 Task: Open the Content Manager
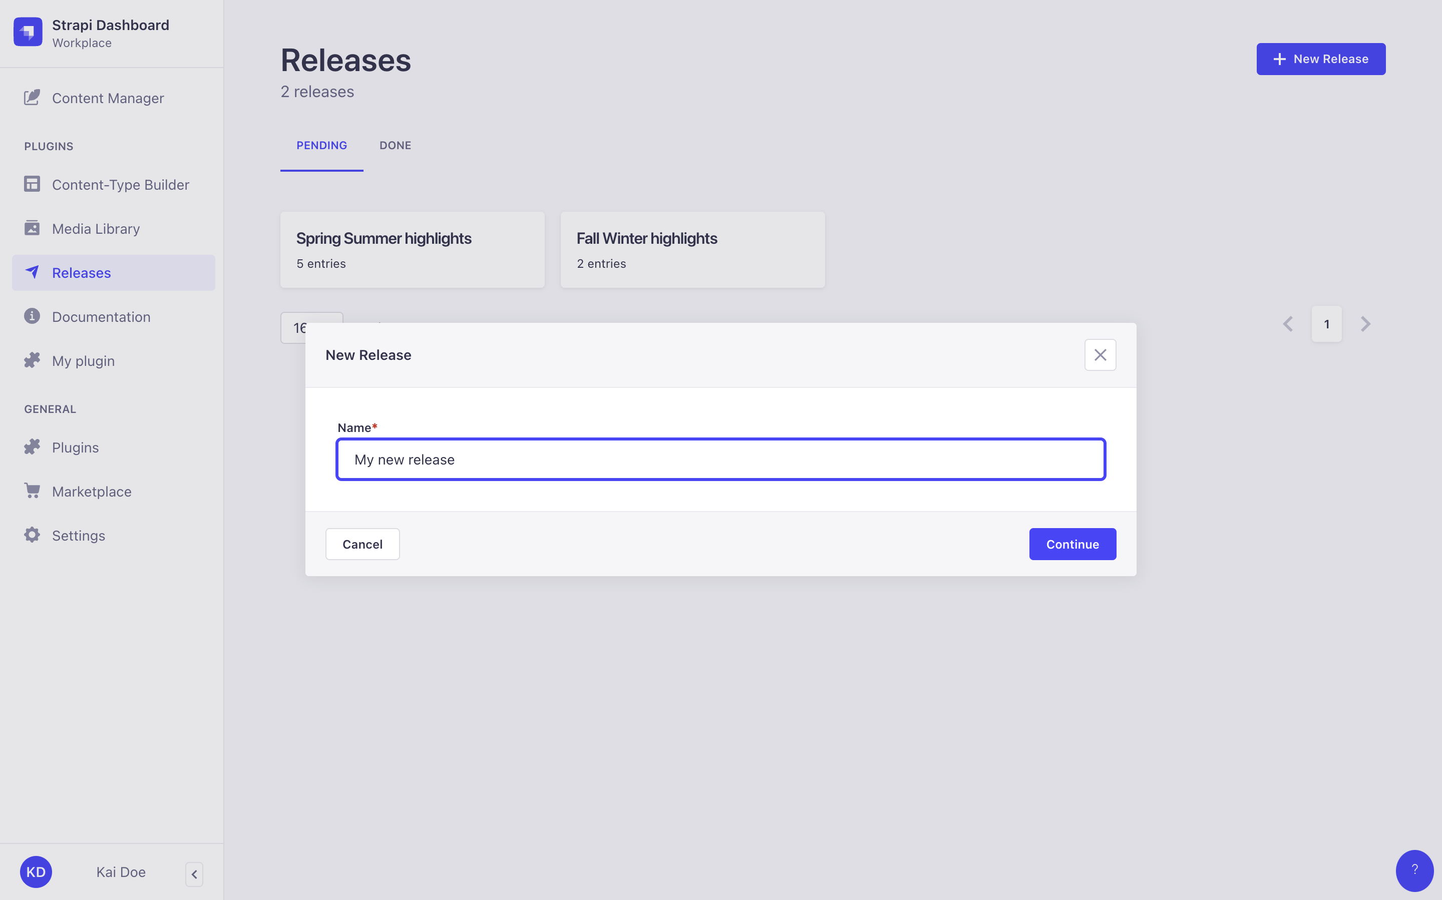click(x=108, y=98)
